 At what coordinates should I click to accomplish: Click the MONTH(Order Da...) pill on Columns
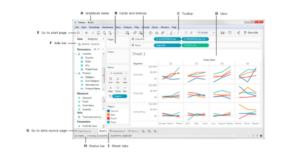195,39
